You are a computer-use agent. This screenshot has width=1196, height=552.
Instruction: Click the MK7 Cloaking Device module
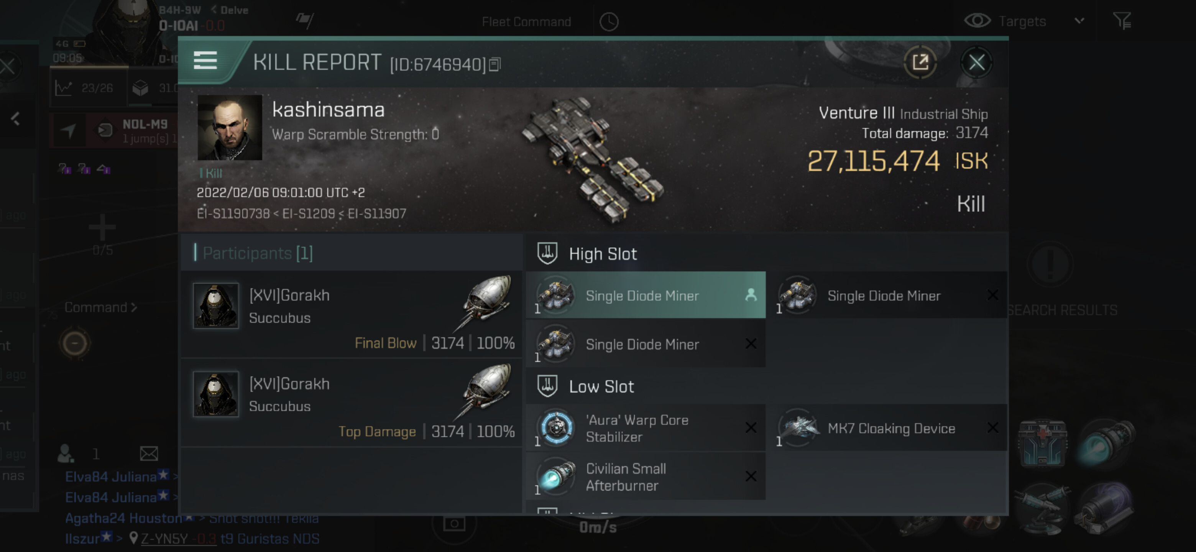(x=890, y=428)
